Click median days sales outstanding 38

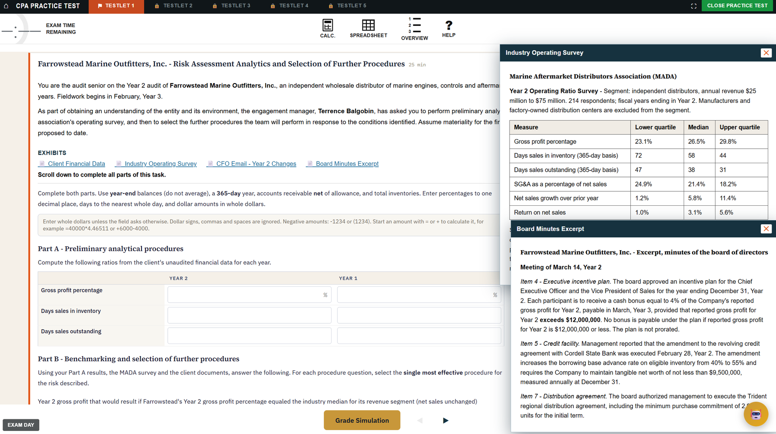pos(692,170)
